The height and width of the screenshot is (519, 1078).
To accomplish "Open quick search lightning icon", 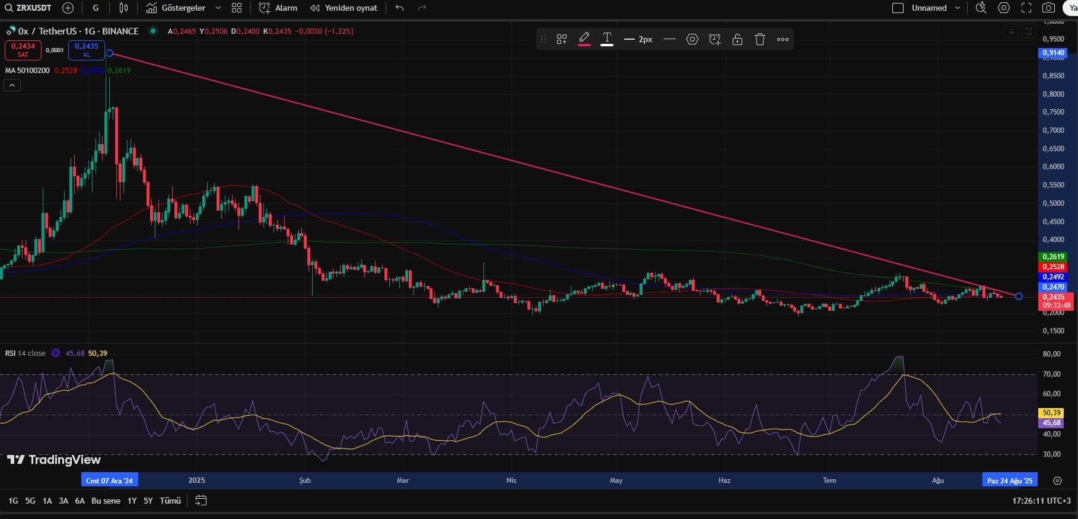I will point(981,8).
